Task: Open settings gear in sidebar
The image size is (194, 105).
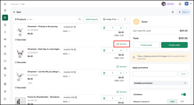Action: pos(5,91)
